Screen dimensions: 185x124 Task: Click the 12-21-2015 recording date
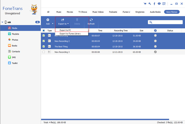point(117,52)
